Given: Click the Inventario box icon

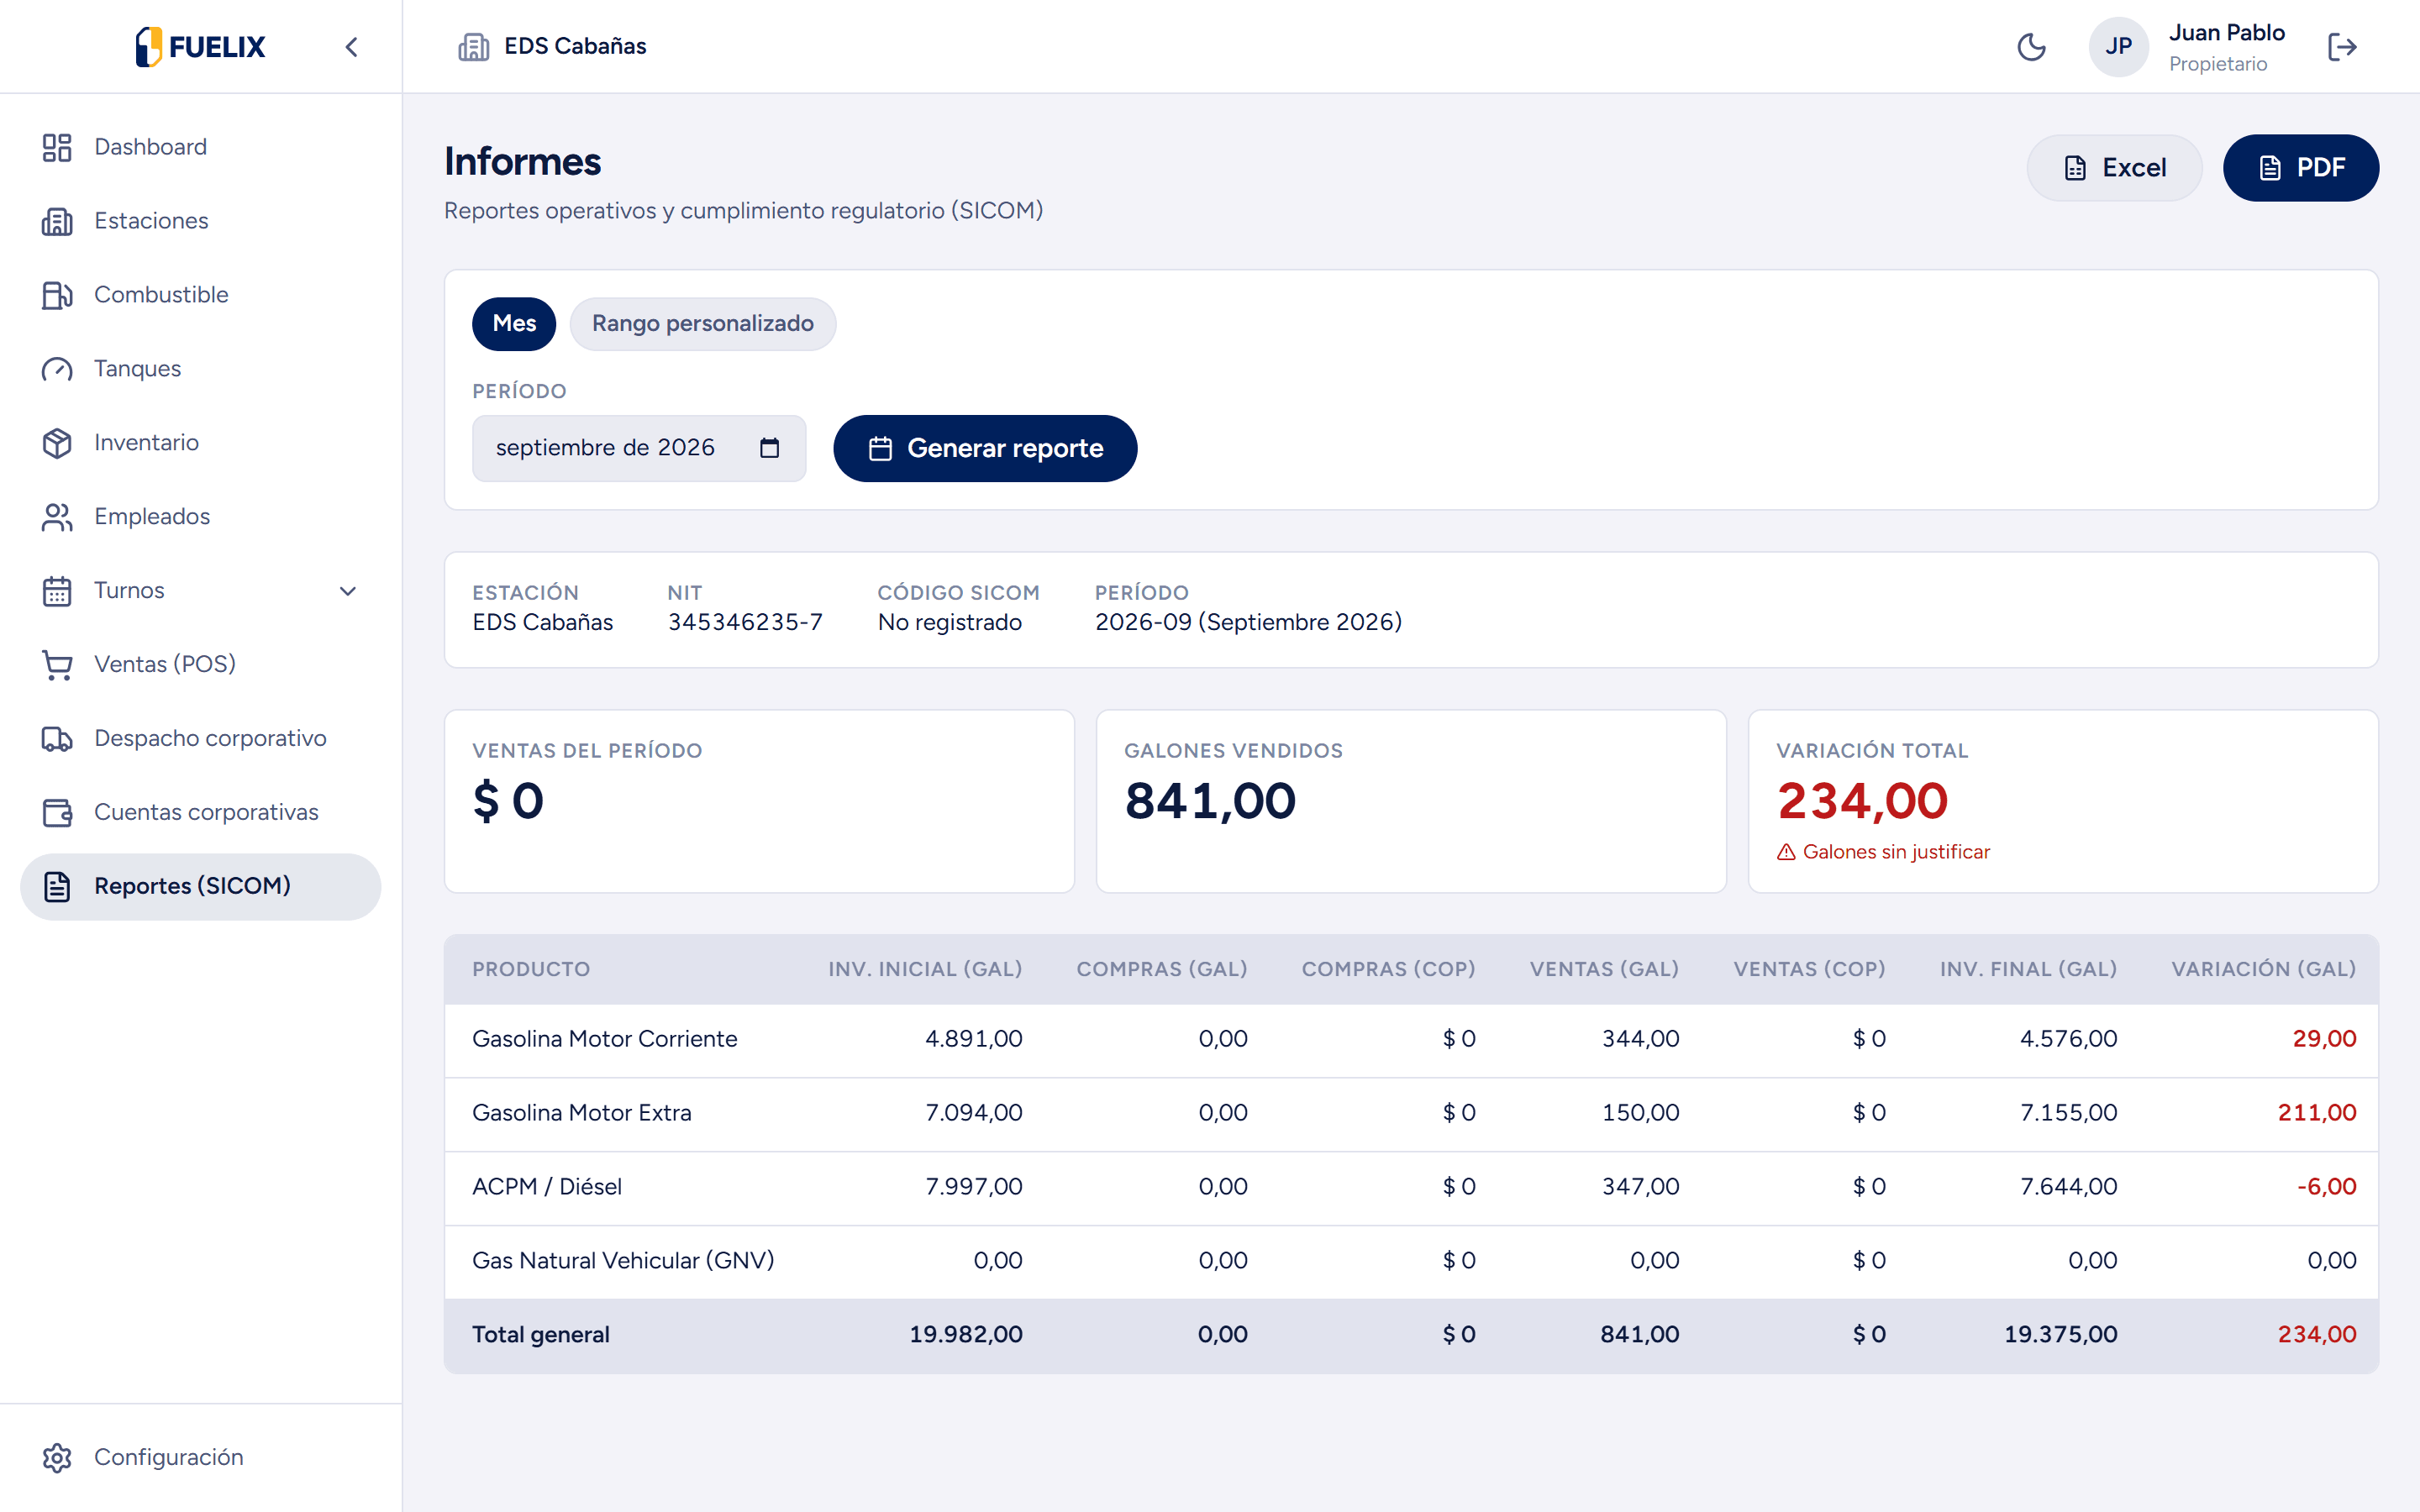Looking at the screenshot, I should [x=57, y=443].
